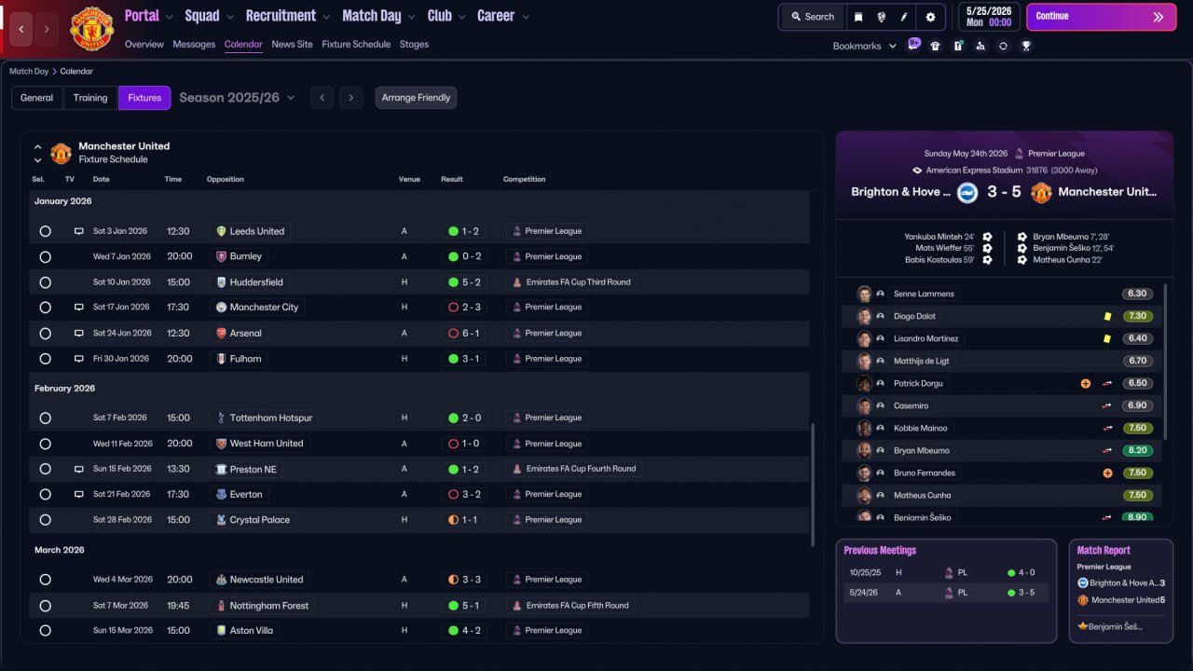This screenshot has height=671, width=1193.
Task: Click the yellow card icon beside Diogo Dalot
Action: 1107,316
